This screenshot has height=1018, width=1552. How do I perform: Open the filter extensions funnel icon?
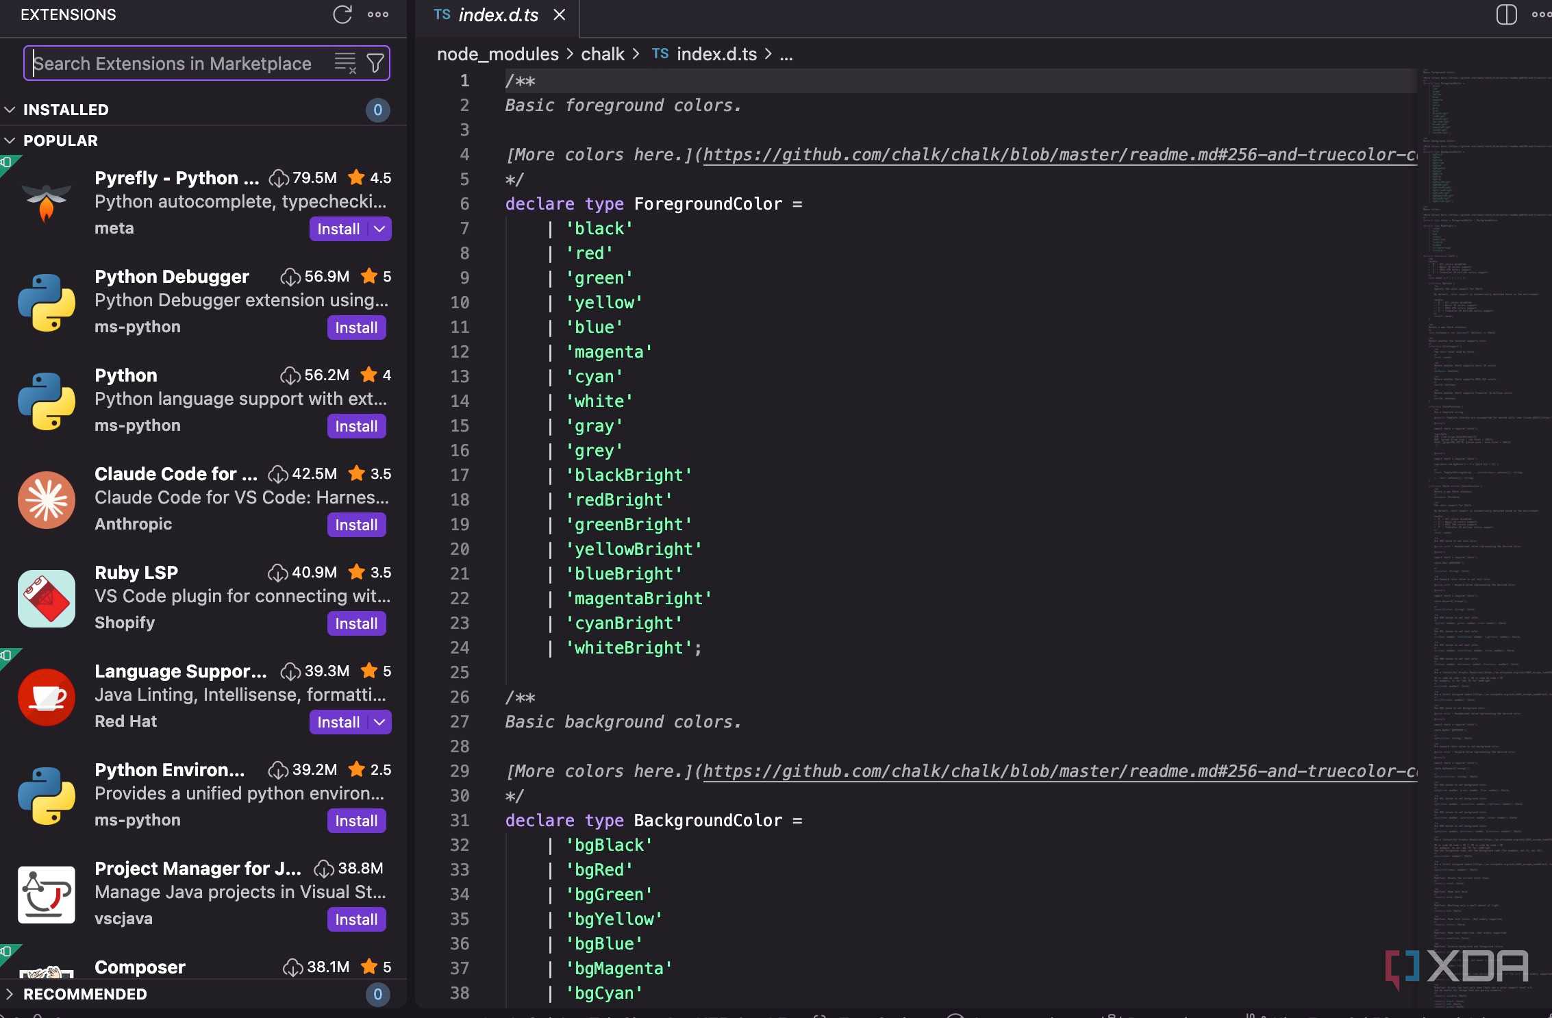coord(375,64)
